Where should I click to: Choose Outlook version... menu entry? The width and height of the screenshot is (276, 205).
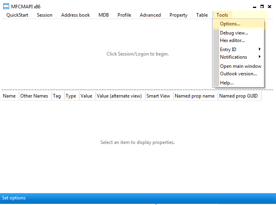[x=239, y=74]
